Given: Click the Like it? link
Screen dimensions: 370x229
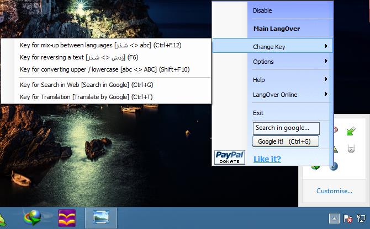Looking at the screenshot, I should tap(267, 159).
